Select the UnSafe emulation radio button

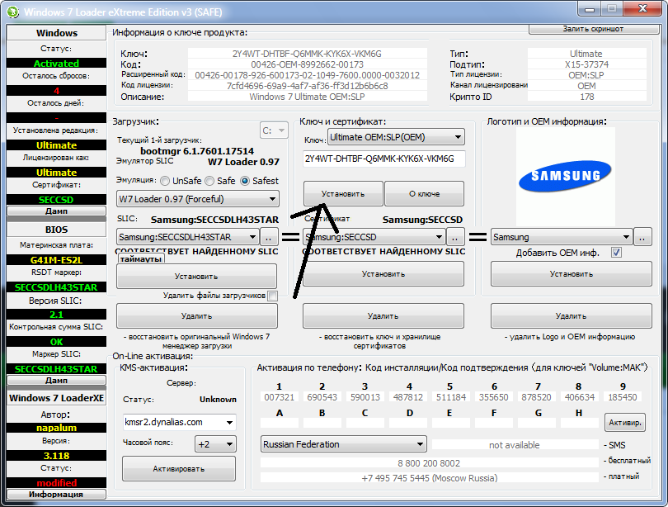[165, 181]
